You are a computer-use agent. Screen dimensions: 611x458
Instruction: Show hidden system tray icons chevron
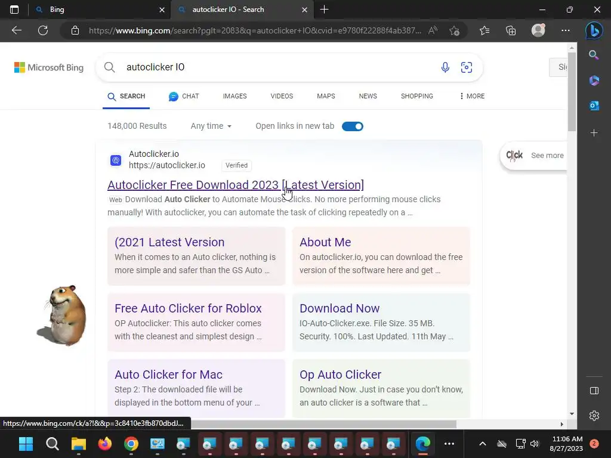pyautogui.click(x=482, y=444)
